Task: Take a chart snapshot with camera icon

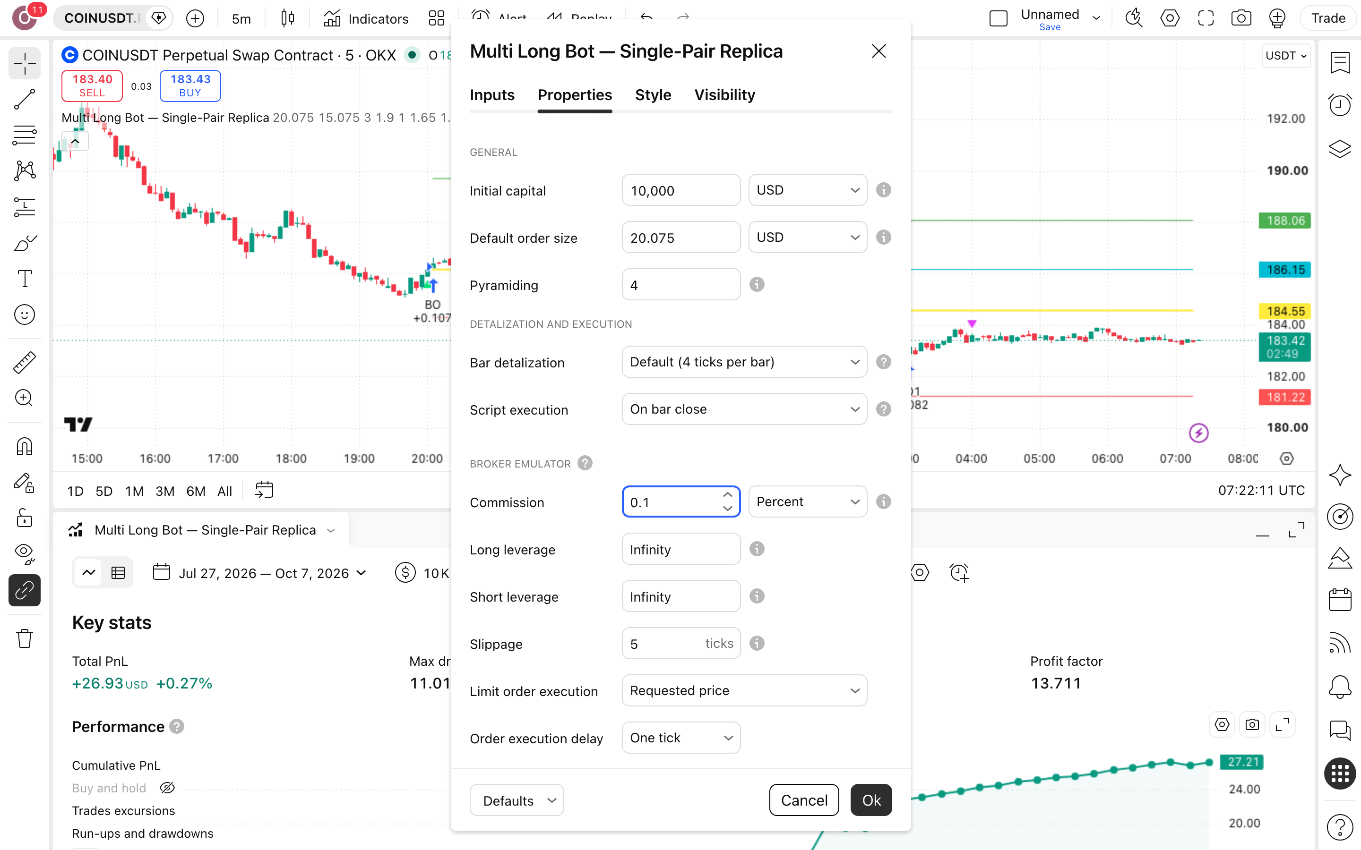Action: [1241, 18]
